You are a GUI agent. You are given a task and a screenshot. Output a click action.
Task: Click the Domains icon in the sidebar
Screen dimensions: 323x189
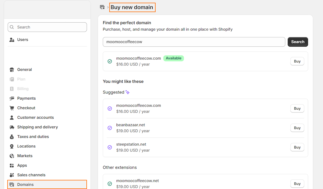pos(12,185)
